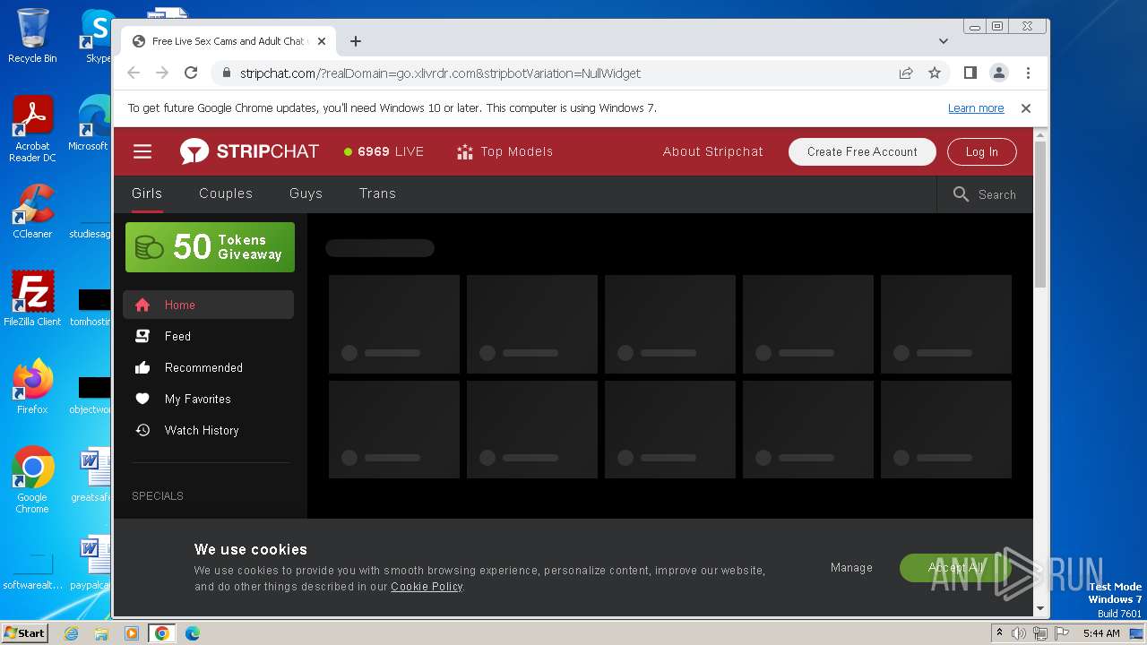Screen dimensions: 1147x645
Task: Select the Guys category tab
Action: [x=306, y=193]
